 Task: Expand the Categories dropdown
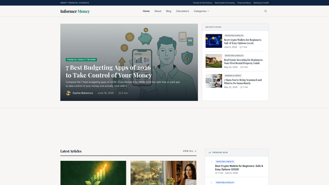[201, 11]
